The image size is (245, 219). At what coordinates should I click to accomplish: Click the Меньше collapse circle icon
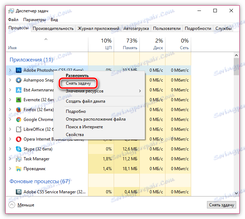pos(12,205)
